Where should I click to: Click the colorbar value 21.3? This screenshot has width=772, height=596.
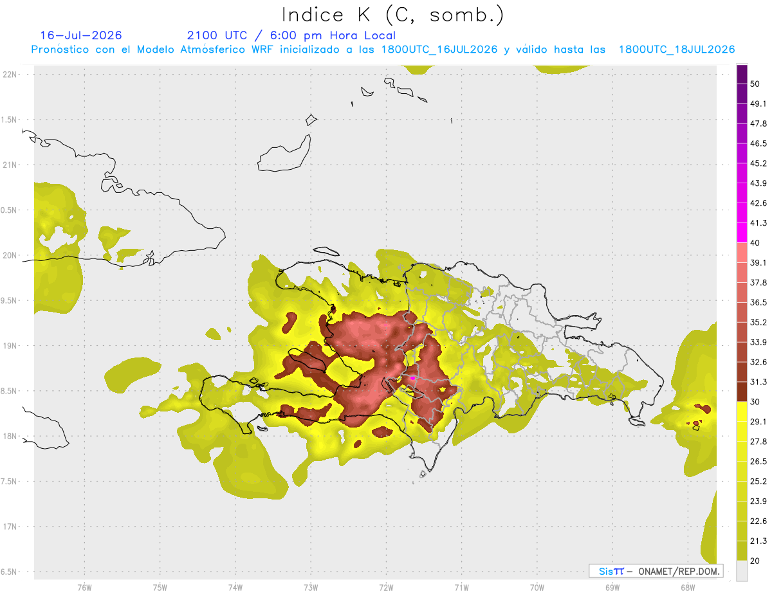coord(758,541)
